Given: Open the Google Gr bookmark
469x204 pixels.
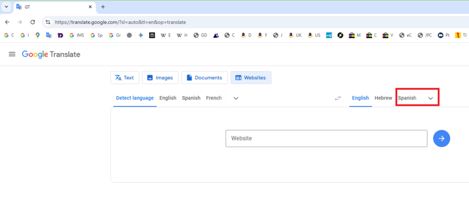Looking at the screenshot, I should pyautogui.click(x=115, y=35).
